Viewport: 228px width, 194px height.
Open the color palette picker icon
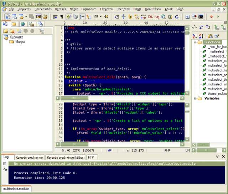130,17
